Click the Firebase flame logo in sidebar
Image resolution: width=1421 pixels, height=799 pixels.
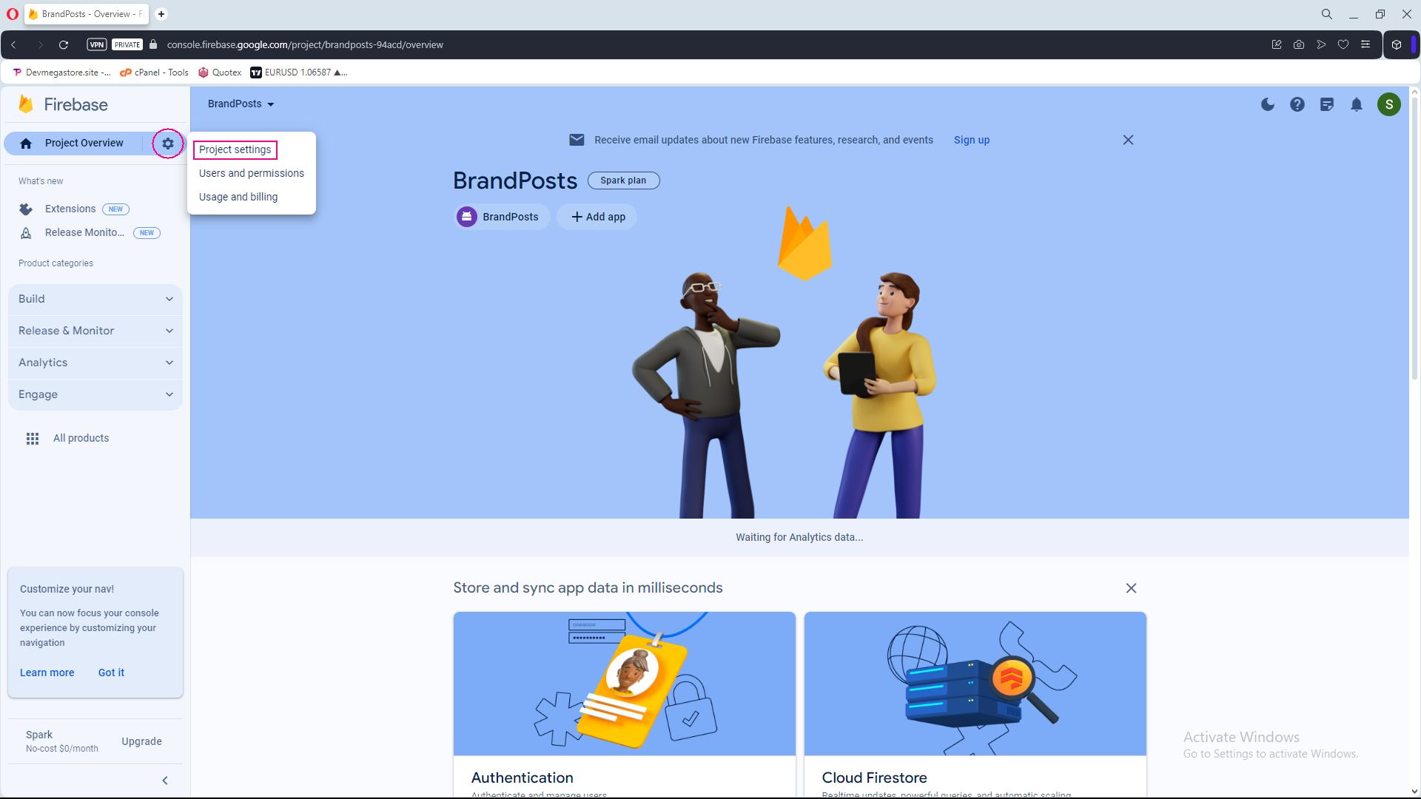(27, 104)
